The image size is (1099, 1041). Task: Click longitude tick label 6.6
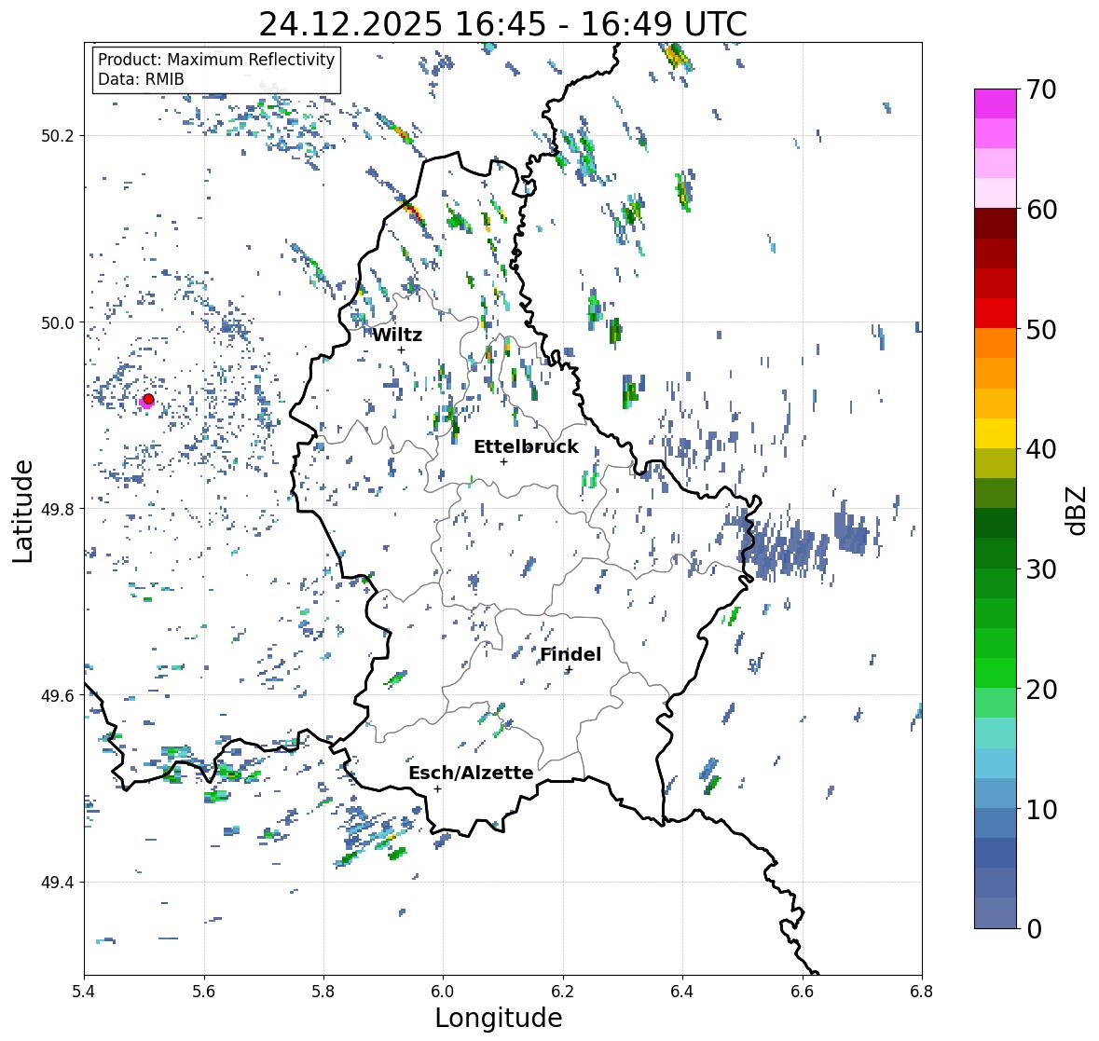coord(803,992)
